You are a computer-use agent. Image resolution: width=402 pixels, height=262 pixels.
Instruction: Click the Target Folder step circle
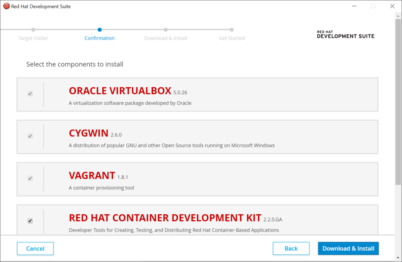(x=33, y=30)
